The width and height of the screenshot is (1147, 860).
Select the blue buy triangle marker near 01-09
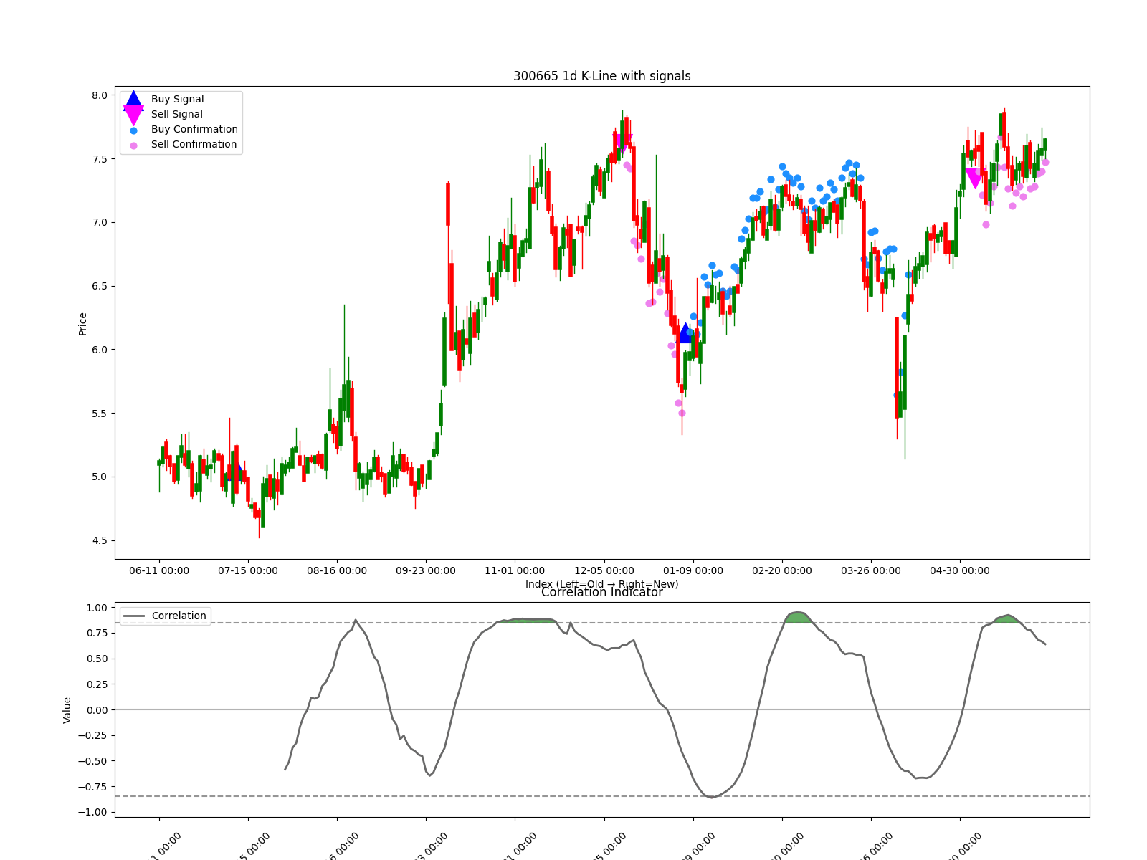pos(685,333)
